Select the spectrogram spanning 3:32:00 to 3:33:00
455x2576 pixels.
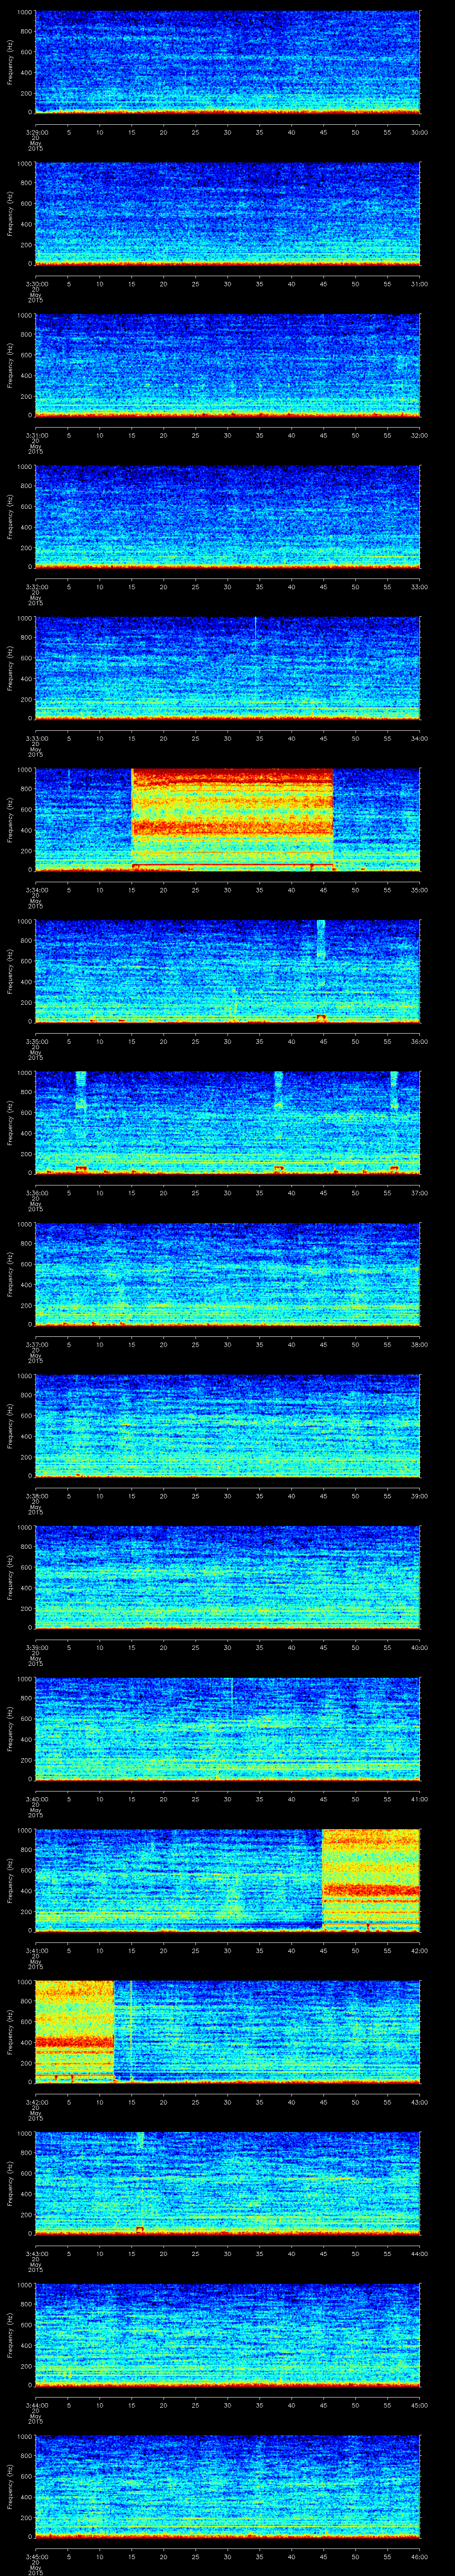click(227, 516)
